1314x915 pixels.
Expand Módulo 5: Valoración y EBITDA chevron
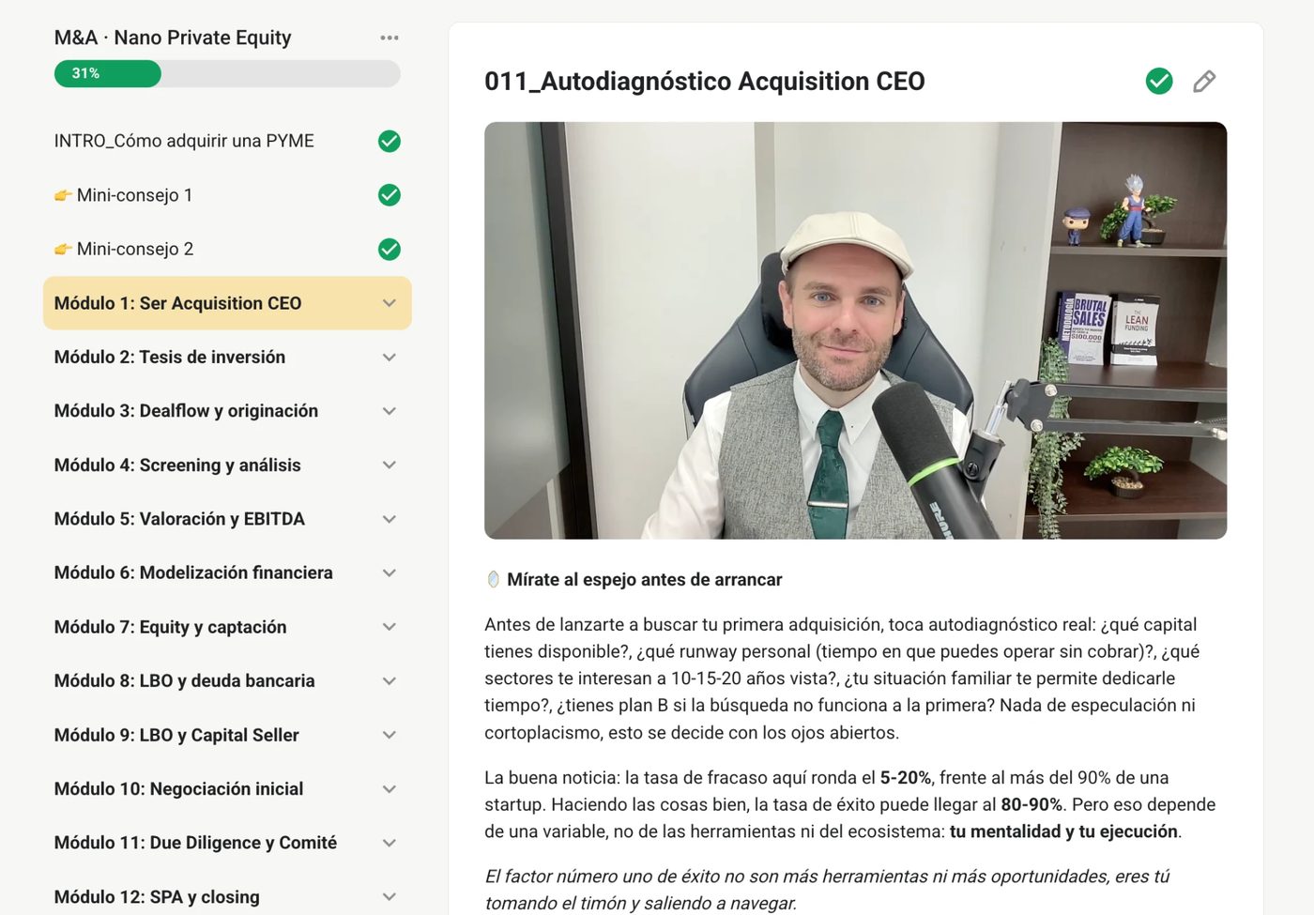click(390, 519)
